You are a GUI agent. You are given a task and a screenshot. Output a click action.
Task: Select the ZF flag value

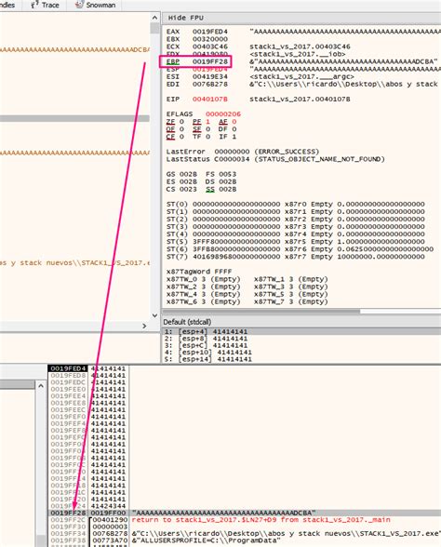pyautogui.click(x=181, y=122)
